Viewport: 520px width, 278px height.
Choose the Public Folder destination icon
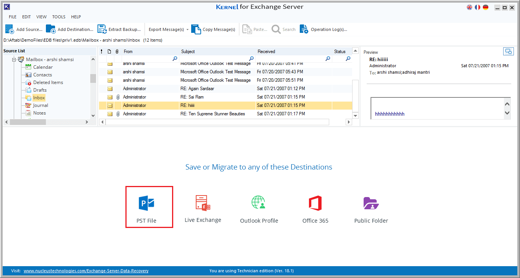[x=371, y=203]
